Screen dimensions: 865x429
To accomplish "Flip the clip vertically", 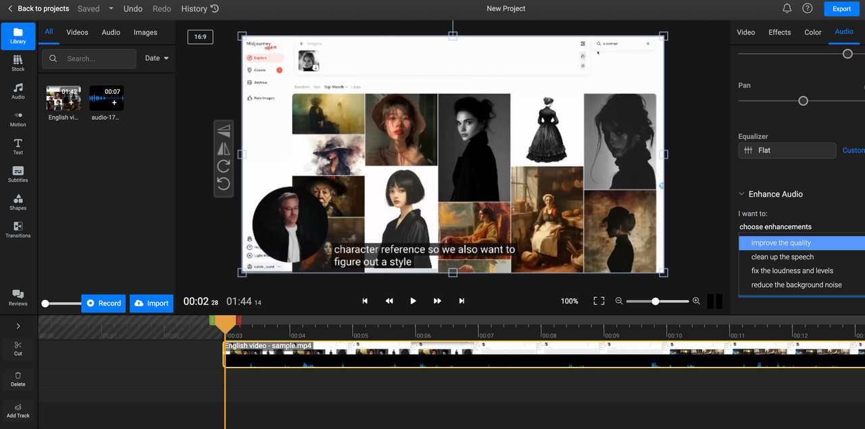I will (224, 132).
